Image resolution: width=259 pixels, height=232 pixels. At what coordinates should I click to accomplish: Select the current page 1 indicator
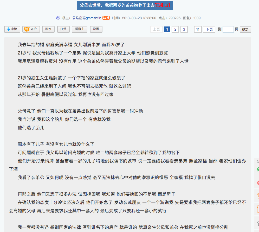click(x=167, y=29)
